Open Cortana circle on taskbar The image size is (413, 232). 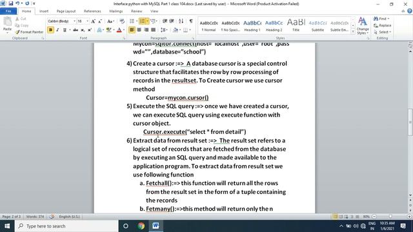tap(126, 226)
